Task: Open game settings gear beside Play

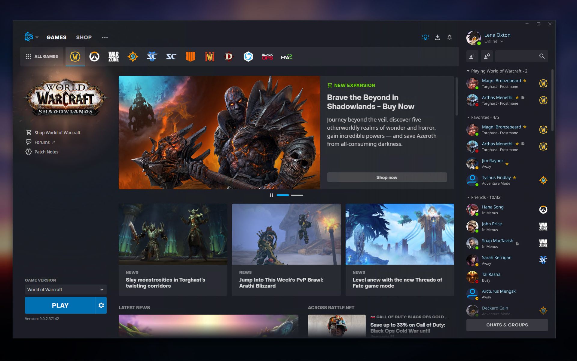Action: [x=101, y=305]
